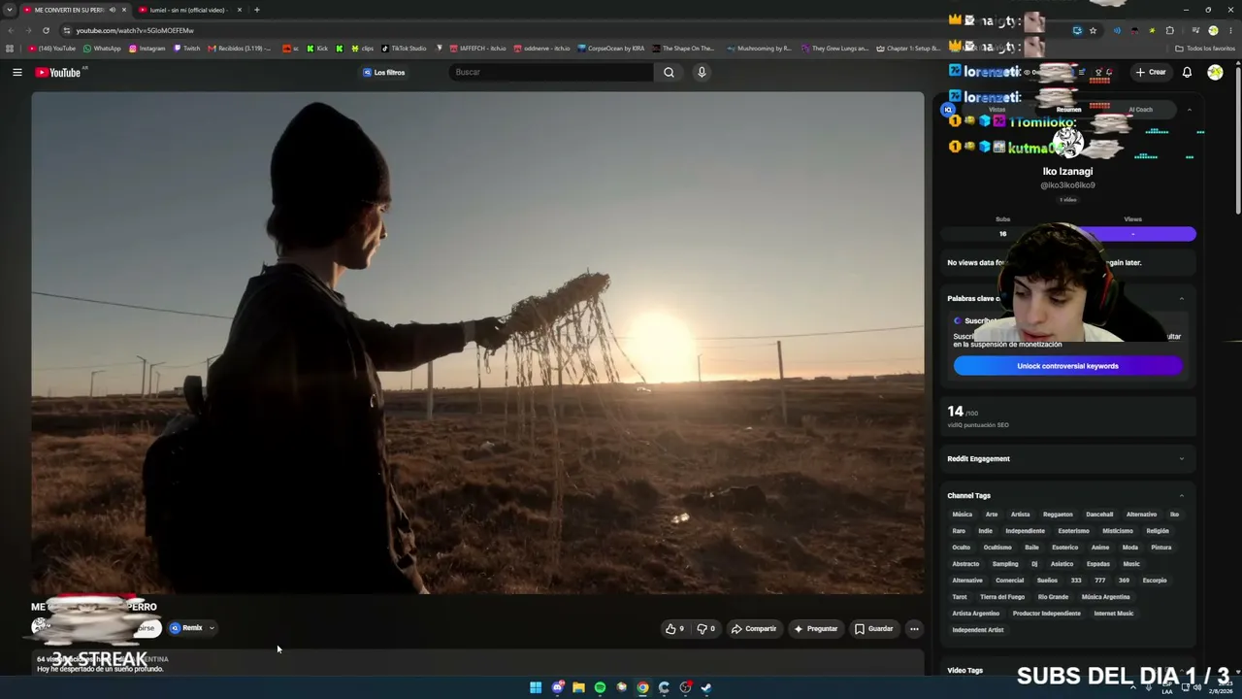This screenshot has width=1242, height=699.
Task: Open the WhatsApp bookmark
Action: coord(102,49)
